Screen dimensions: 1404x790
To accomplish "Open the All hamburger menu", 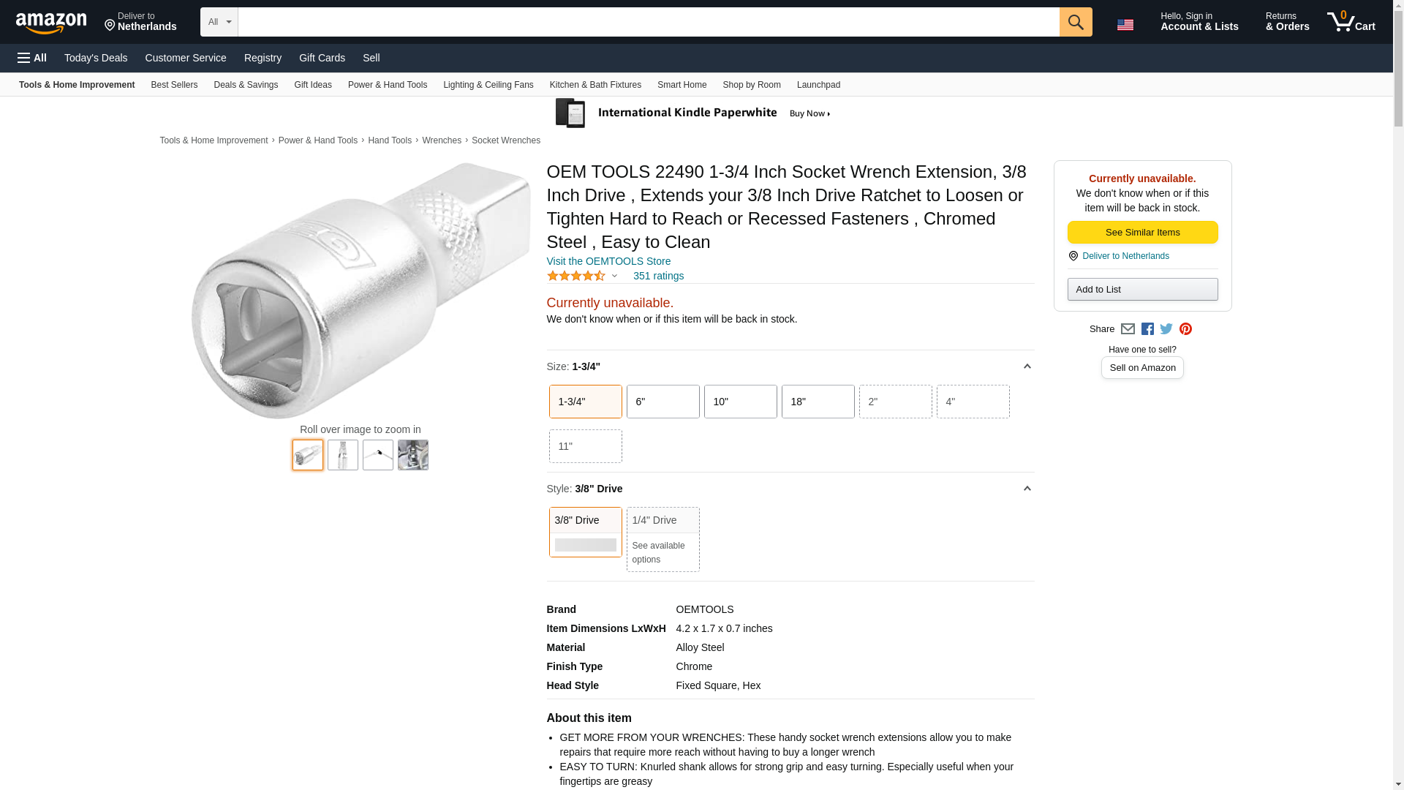I will [x=32, y=58].
